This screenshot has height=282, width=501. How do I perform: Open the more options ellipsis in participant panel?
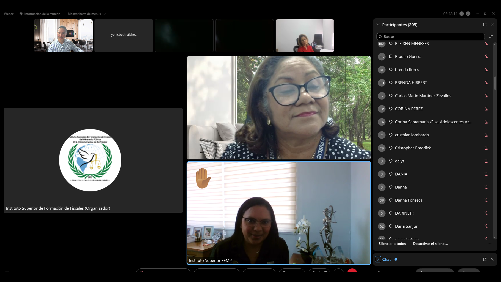pyautogui.click(x=490, y=244)
